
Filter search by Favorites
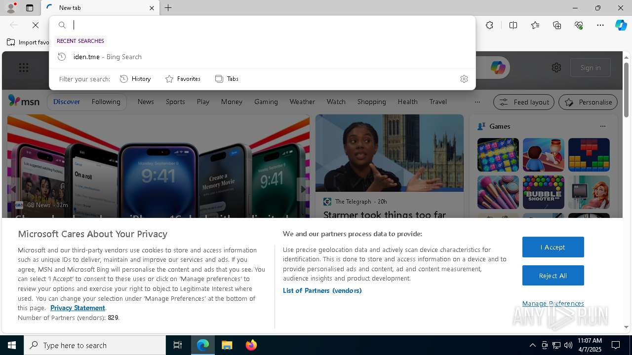pos(183,79)
